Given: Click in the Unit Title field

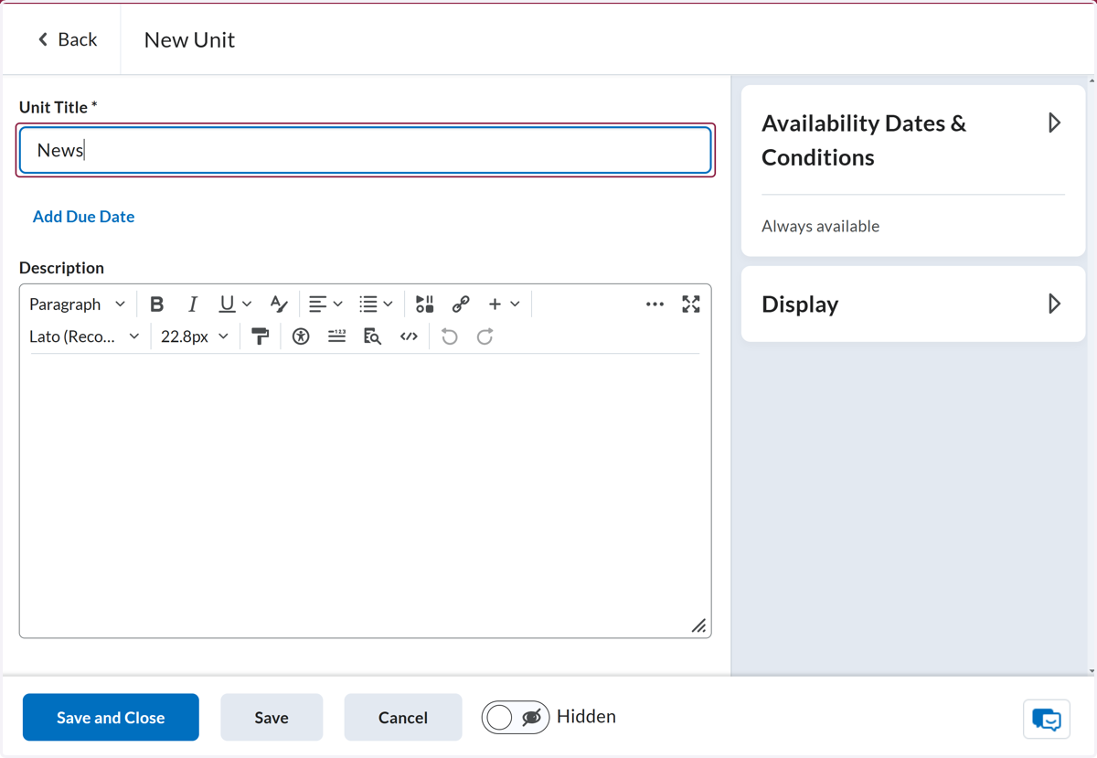Looking at the screenshot, I should [x=366, y=150].
